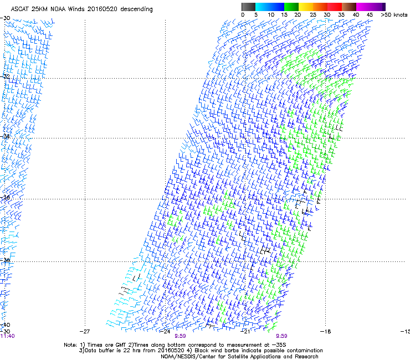Click the '-27' longitude axis label
The width and height of the screenshot is (410, 360).
click(x=84, y=332)
